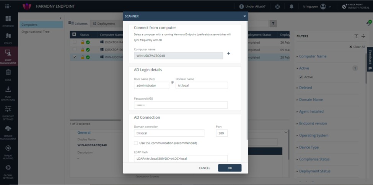
Task: Click the User name (AD) field
Action: click(151, 85)
